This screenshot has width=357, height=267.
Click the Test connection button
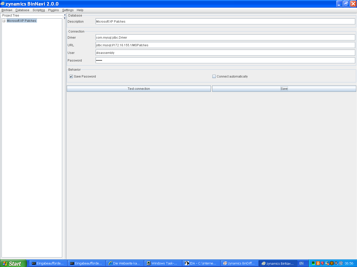pyautogui.click(x=139, y=89)
